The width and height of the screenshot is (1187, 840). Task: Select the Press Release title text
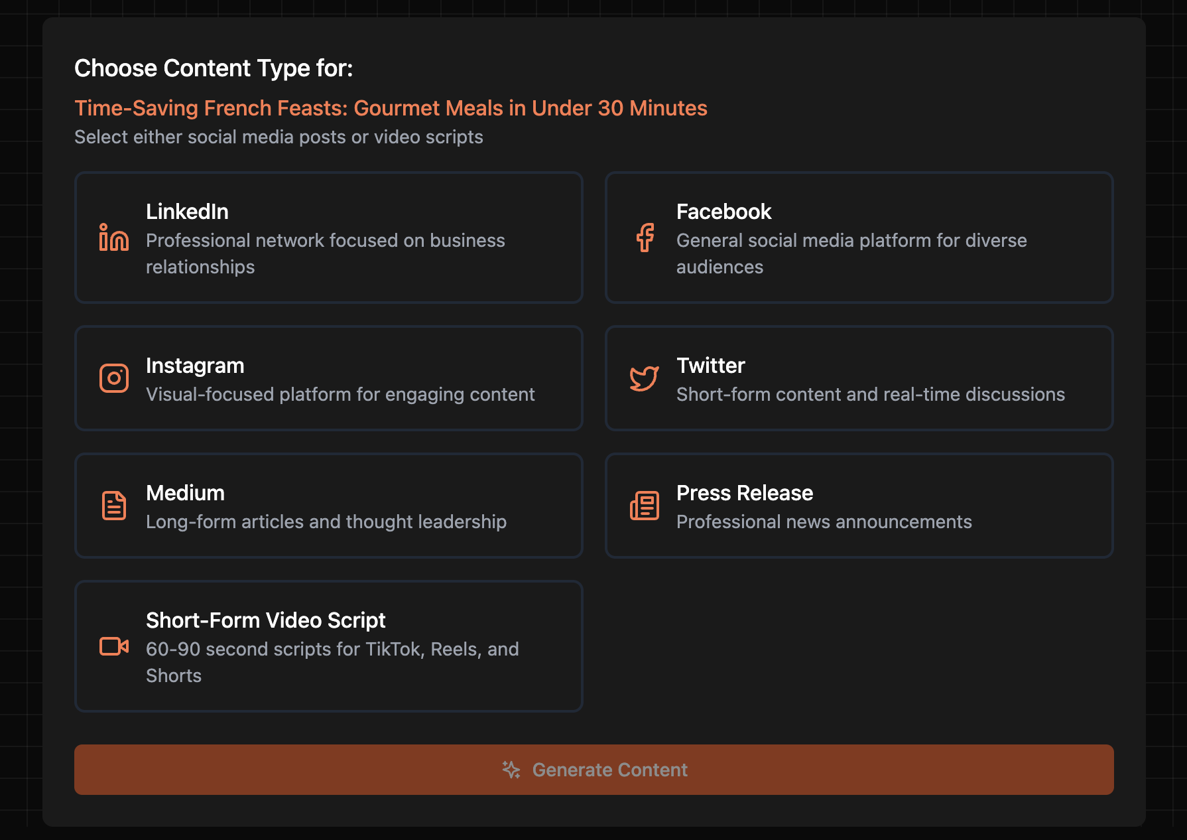pos(744,493)
